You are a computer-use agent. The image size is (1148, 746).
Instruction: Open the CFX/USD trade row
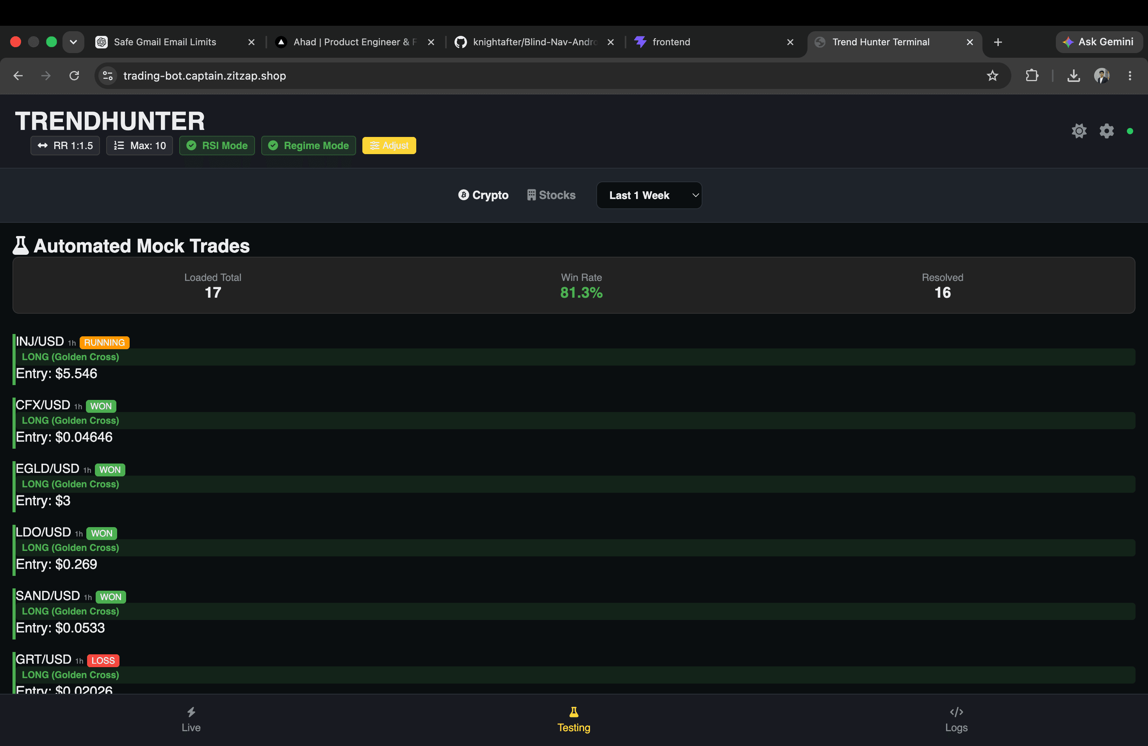tap(574, 423)
